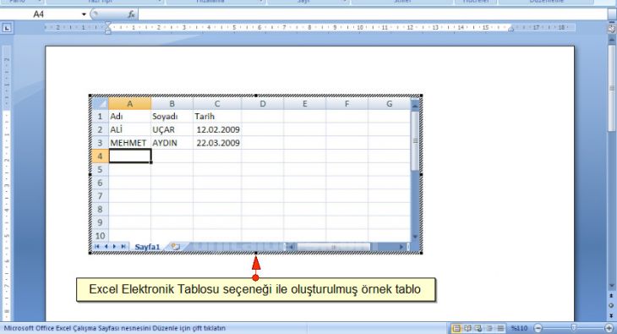
Task: Click cell containing 'ALİ'
Action: point(130,129)
